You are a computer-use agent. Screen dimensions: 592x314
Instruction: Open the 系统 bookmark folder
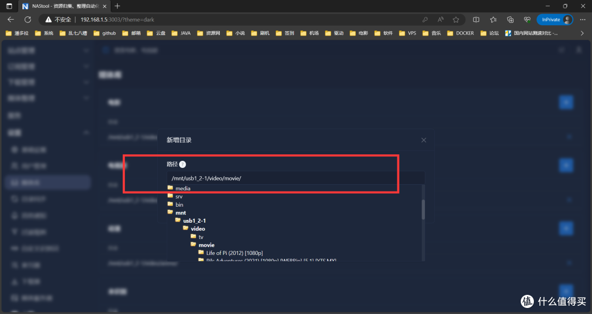tap(44, 33)
